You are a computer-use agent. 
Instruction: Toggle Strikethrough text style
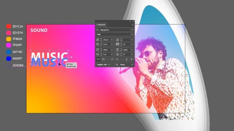coord(132,59)
